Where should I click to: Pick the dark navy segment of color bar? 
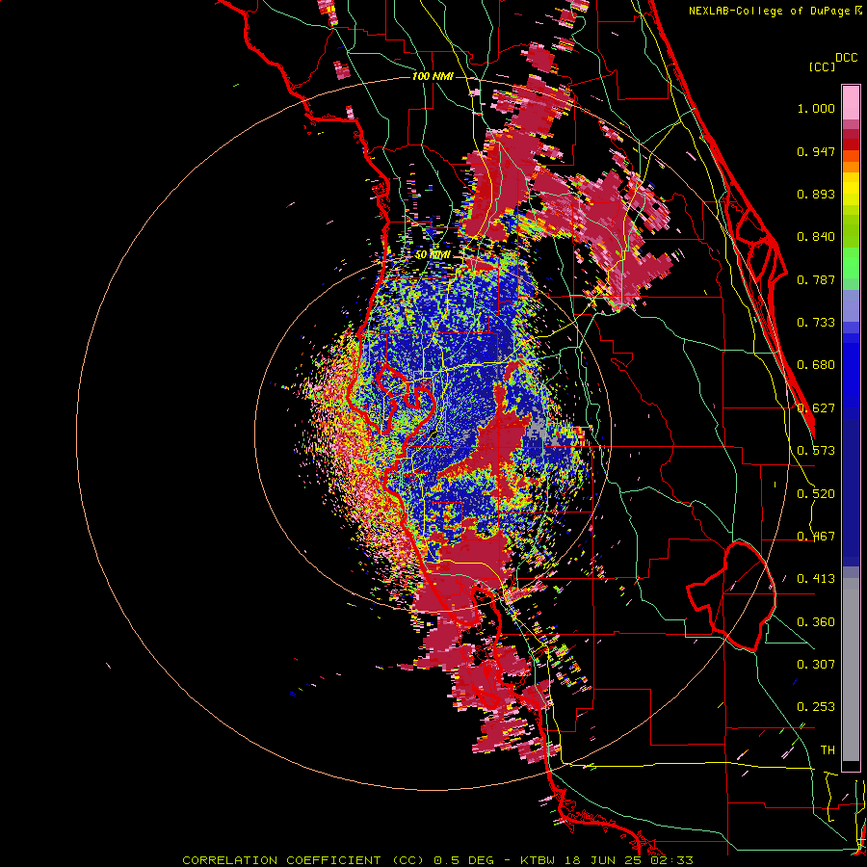click(x=851, y=492)
